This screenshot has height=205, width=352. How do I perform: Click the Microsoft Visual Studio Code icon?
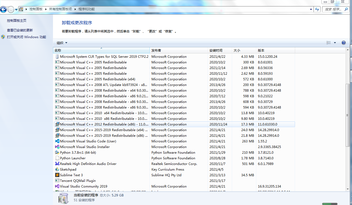click(x=57, y=141)
